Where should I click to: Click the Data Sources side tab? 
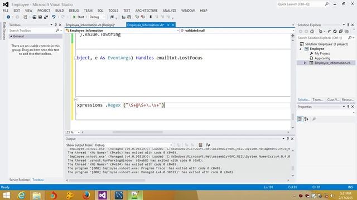tap(4, 31)
